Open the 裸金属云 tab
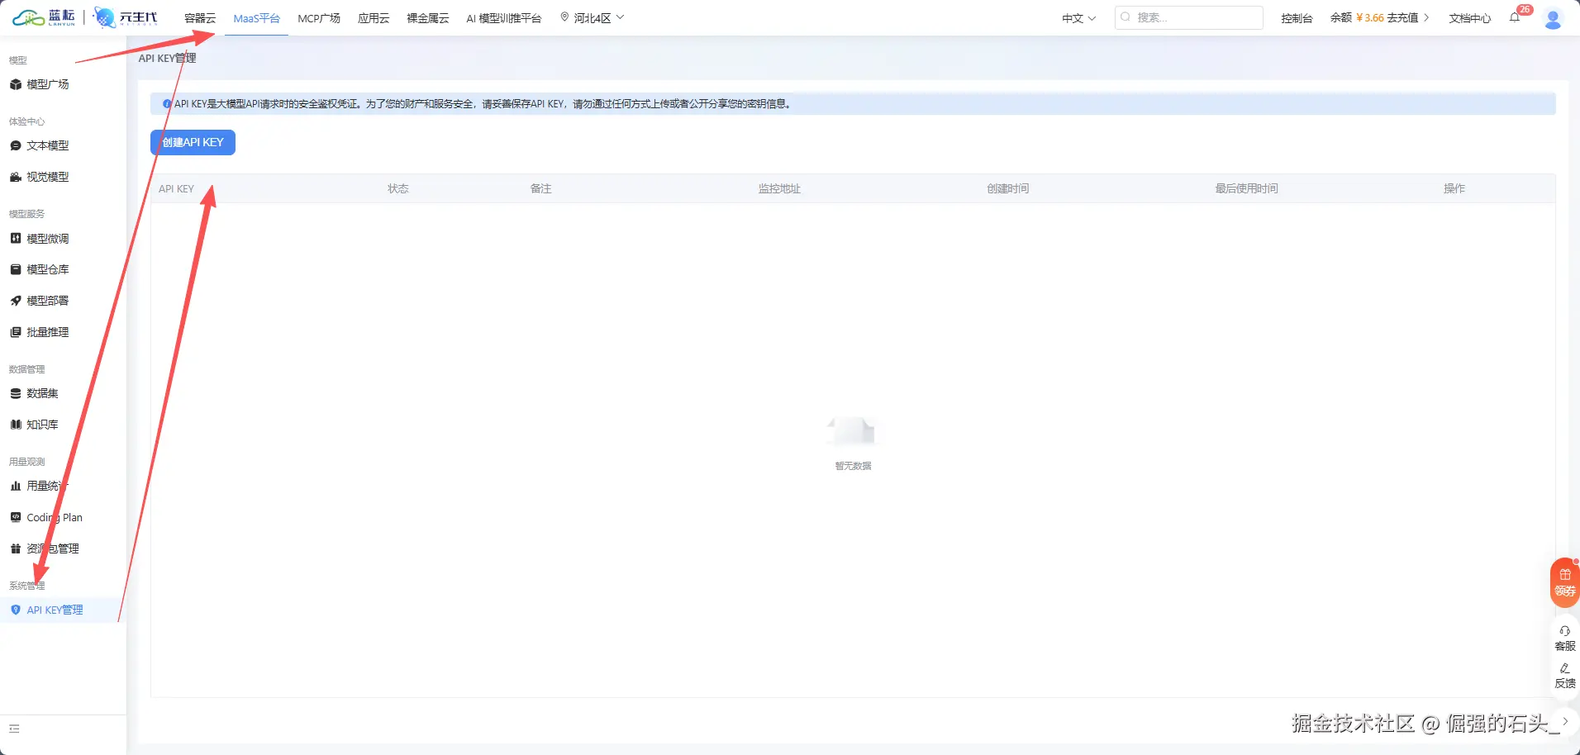This screenshot has width=1580, height=755. (428, 18)
